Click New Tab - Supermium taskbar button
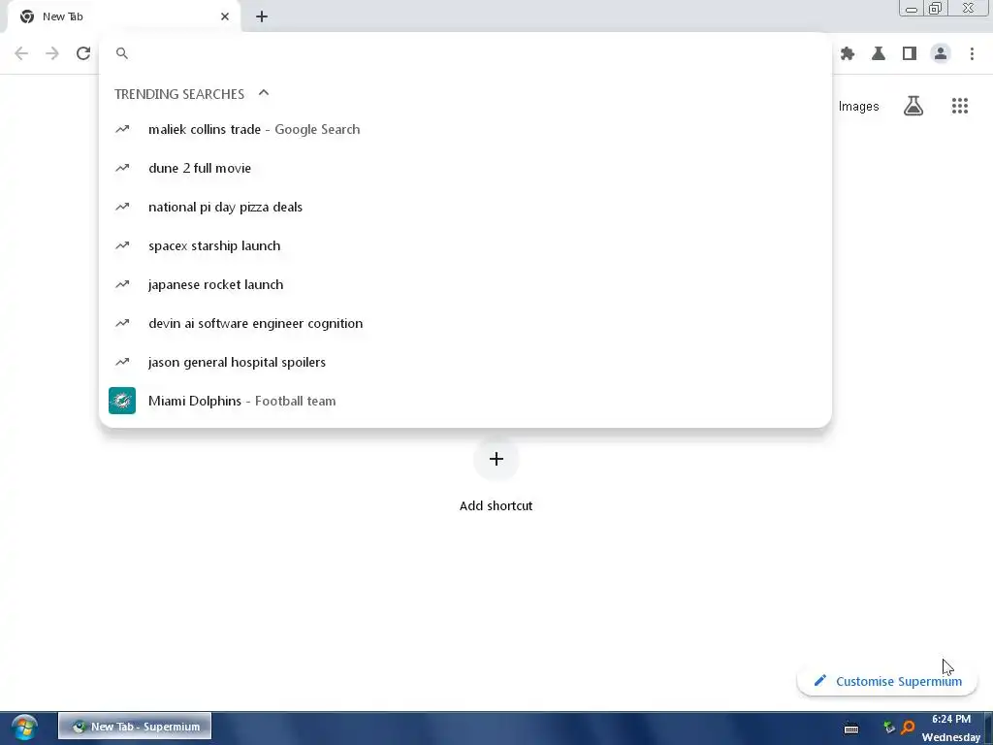This screenshot has width=993, height=745. tap(135, 727)
